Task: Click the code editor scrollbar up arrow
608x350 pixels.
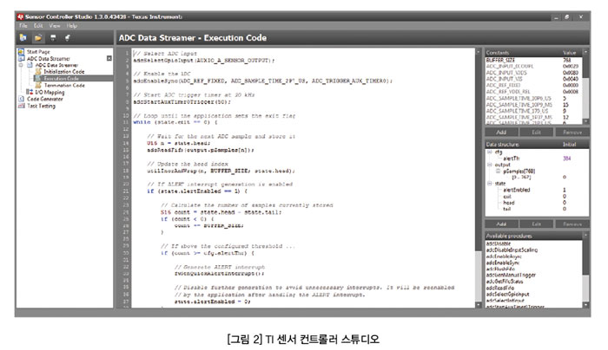Action: point(478,52)
